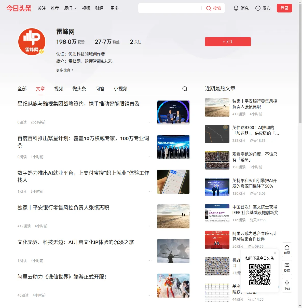Open hot article 阿里云成为总台春晚

click(255, 236)
